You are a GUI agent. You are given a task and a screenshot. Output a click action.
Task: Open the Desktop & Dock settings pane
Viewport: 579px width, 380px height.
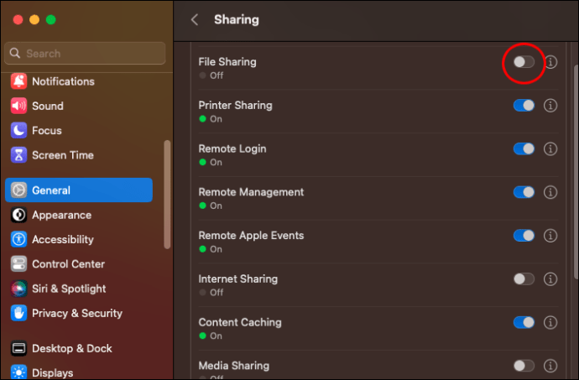71,348
